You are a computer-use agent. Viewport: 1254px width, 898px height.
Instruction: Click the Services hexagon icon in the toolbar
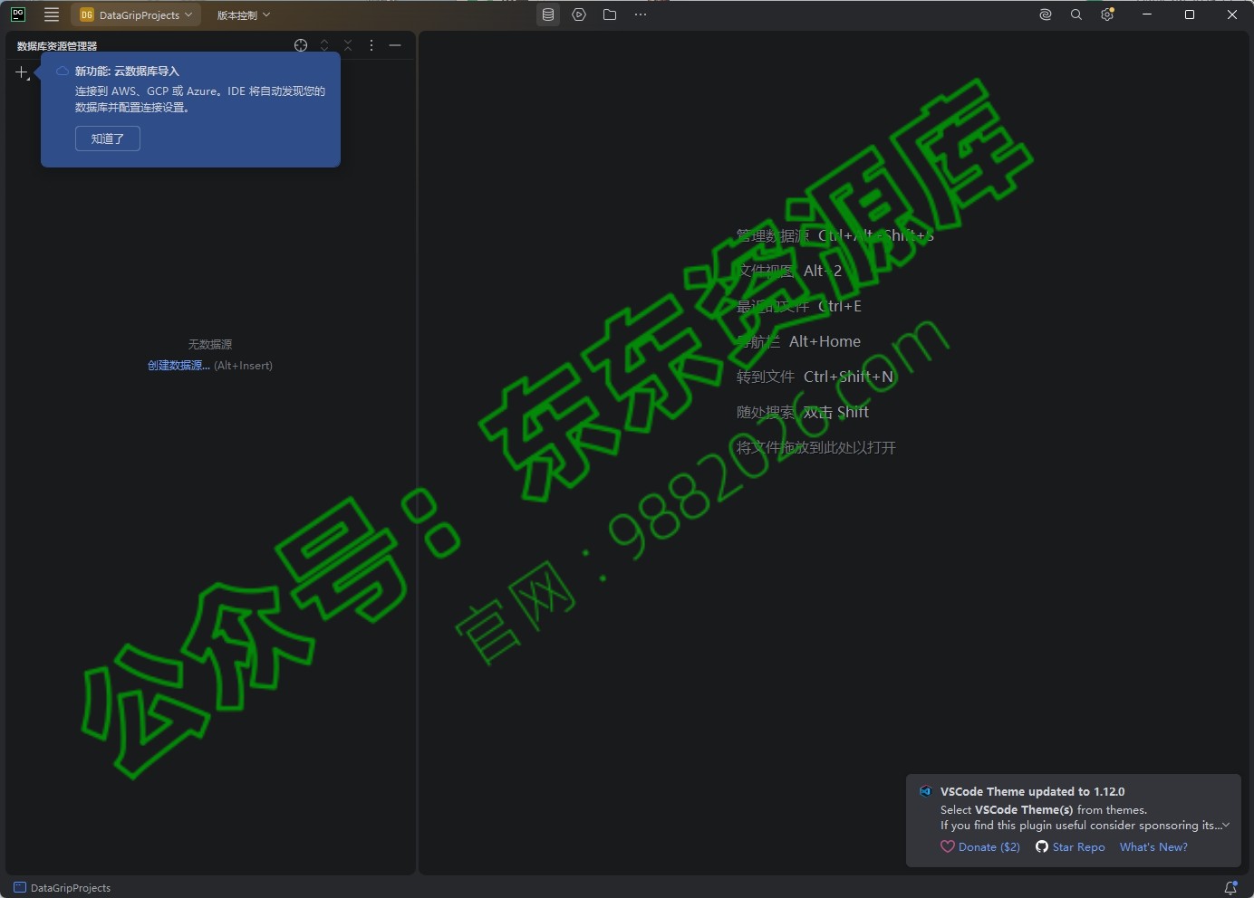tap(579, 14)
